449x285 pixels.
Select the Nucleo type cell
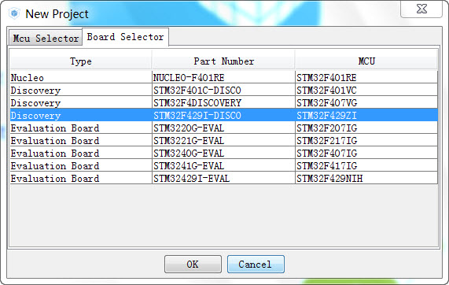click(x=81, y=77)
